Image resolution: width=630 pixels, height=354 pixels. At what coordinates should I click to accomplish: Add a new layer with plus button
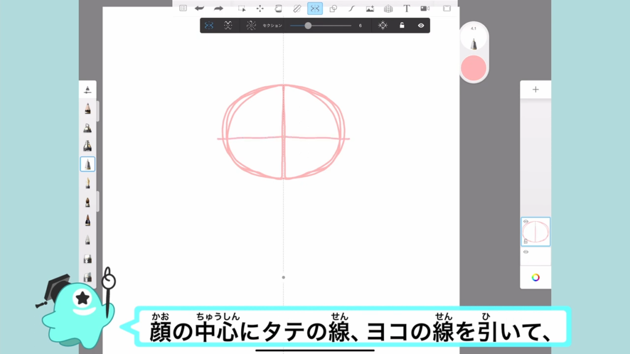pyautogui.click(x=535, y=90)
